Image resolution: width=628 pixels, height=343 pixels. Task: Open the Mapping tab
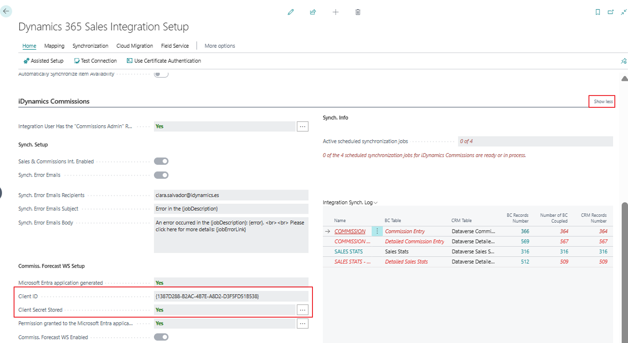pyautogui.click(x=54, y=46)
